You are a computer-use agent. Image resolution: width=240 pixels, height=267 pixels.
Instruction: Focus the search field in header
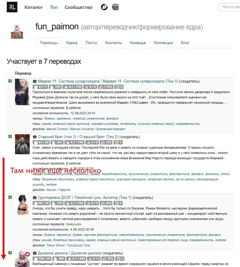coord(229,7)
